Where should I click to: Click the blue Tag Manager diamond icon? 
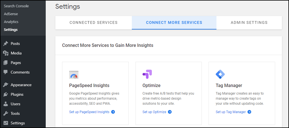[220, 74]
